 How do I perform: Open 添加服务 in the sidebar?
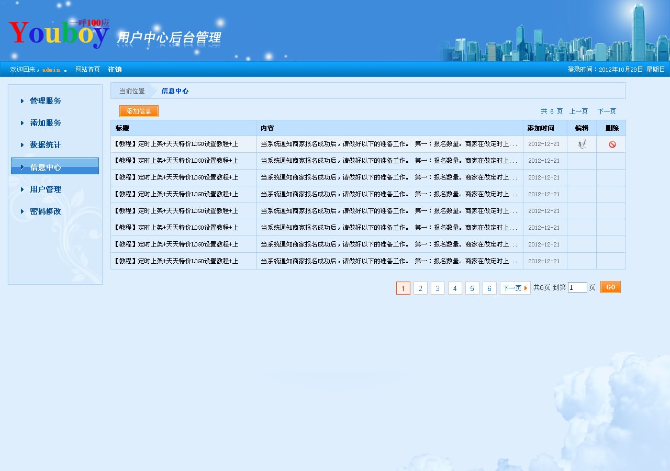point(46,123)
